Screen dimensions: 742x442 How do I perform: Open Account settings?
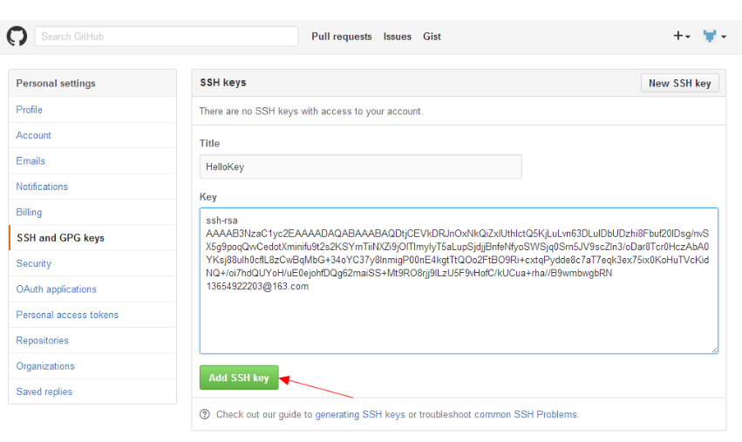coord(92,135)
